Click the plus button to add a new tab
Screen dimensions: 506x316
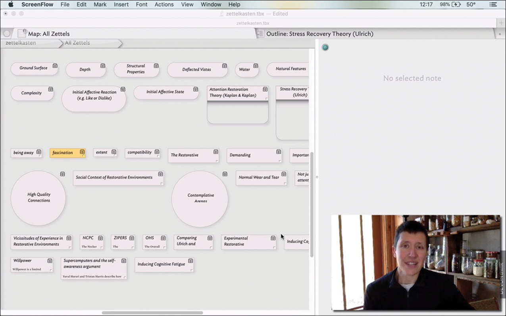coord(501,23)
